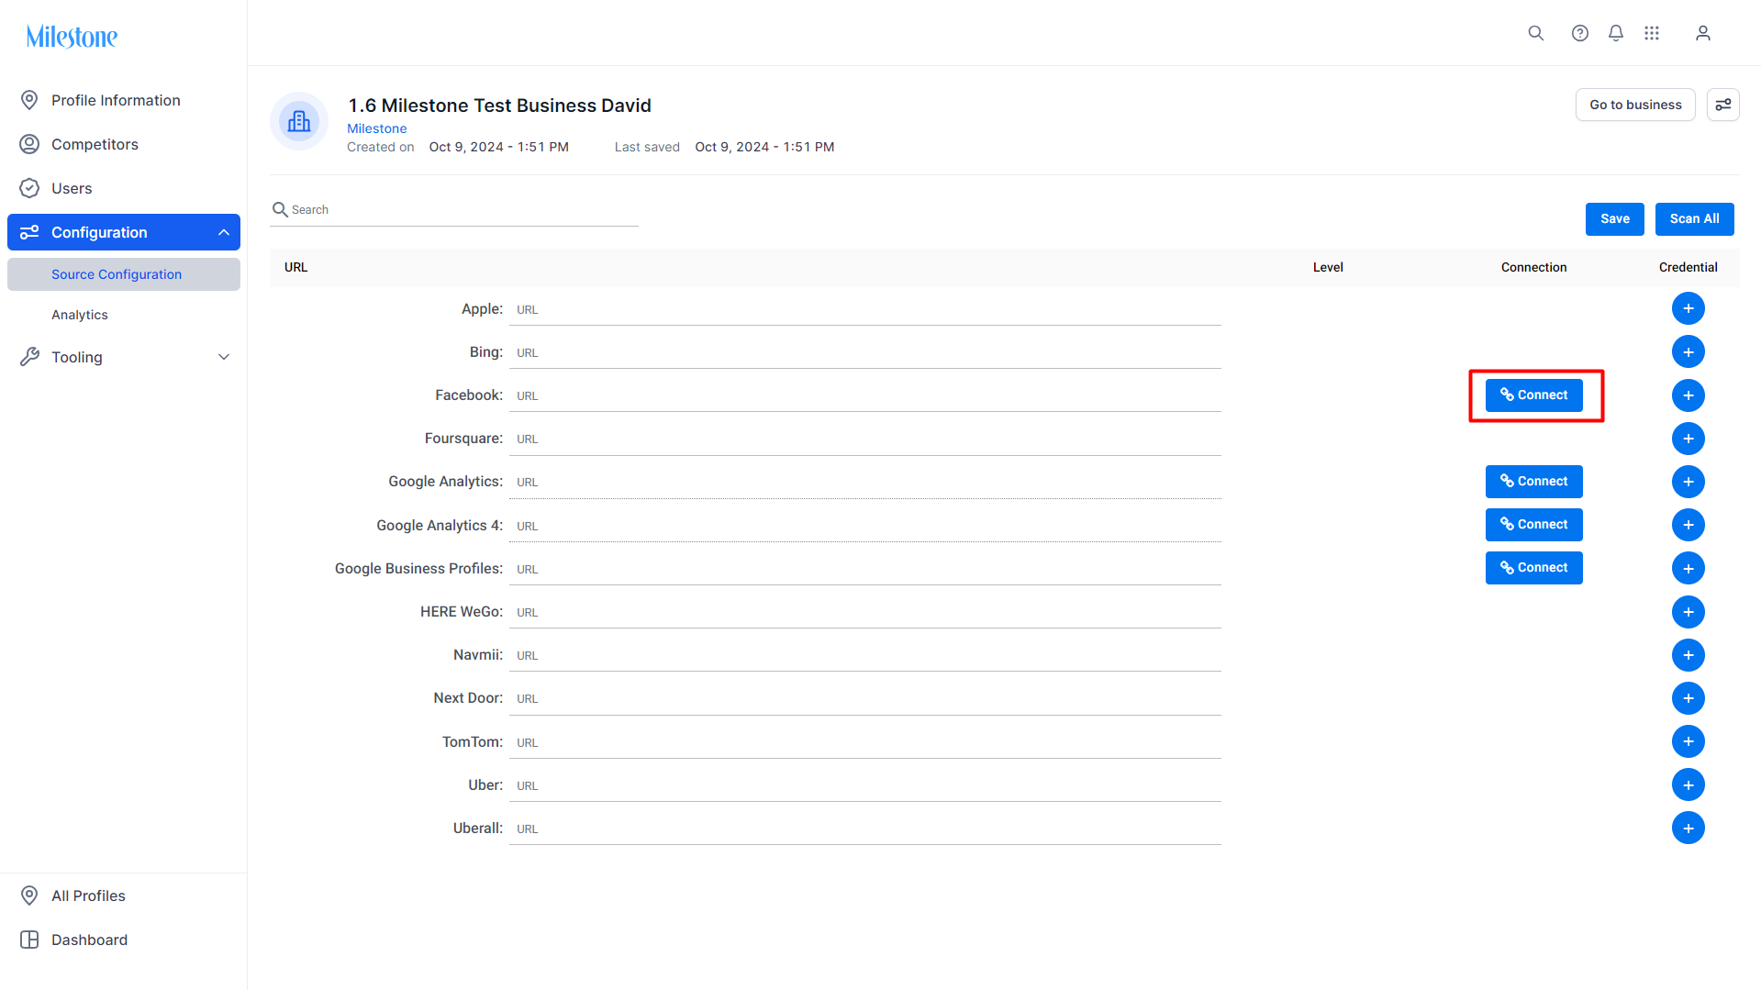
Task: Click Go to business button
Action: (x=1635, y=105)
